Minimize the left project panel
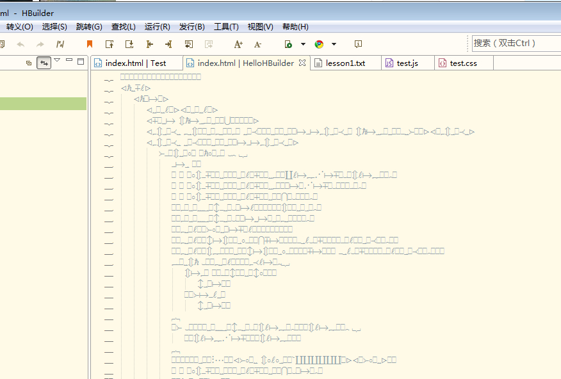Image resolution: width=561 pixels, height=379 pixels. tap(69, 60)
